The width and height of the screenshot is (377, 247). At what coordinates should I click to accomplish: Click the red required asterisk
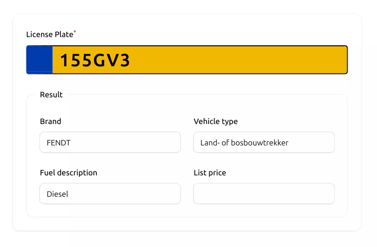pyautogui.click(x=75, y=32)
